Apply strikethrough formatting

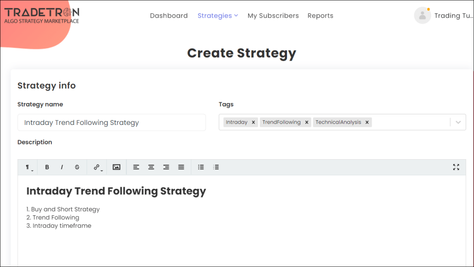[x=77, y=167]
